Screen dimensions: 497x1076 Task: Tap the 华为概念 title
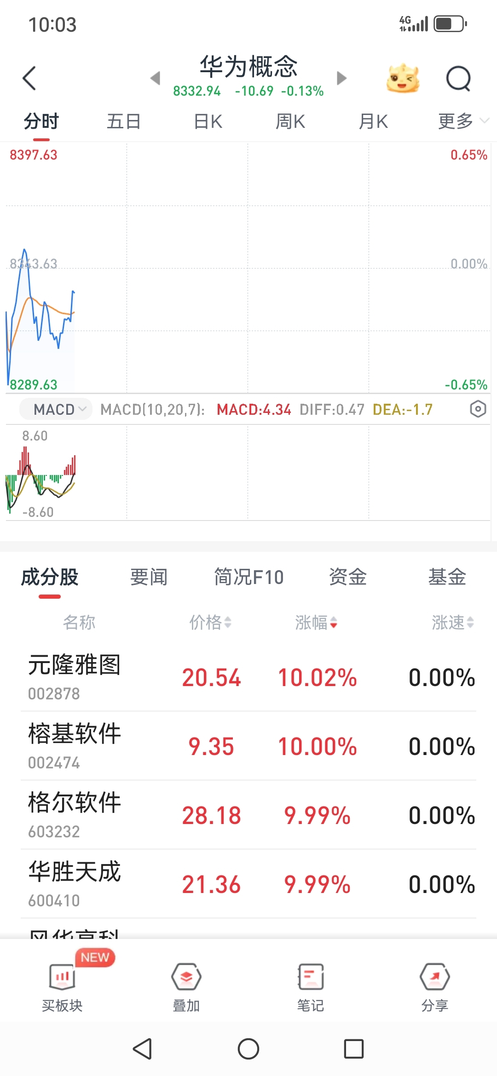pyautogui.click(x=248, y=67)
